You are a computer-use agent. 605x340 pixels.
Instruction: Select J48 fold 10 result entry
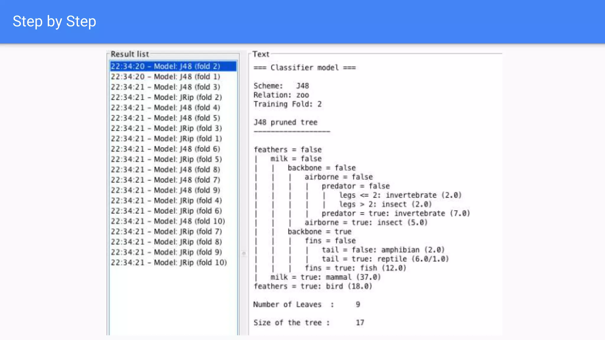(x=168, y=221)
